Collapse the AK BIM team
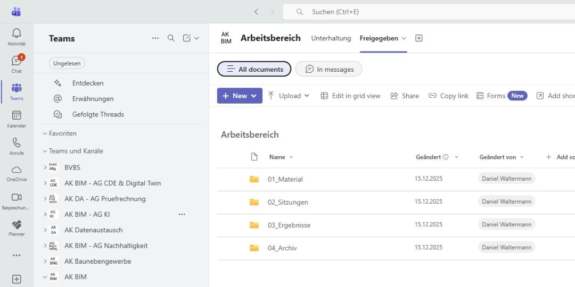Viewport: 575px width, 287px height. (45, 277)
